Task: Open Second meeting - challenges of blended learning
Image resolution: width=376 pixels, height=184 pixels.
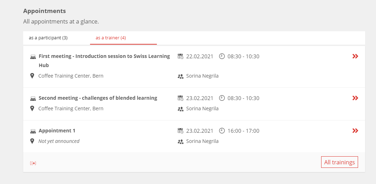Action: pyautogui.click(x=98, y=98)
